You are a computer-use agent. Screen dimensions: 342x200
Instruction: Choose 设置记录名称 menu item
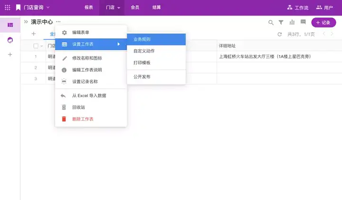click(91, 82)
